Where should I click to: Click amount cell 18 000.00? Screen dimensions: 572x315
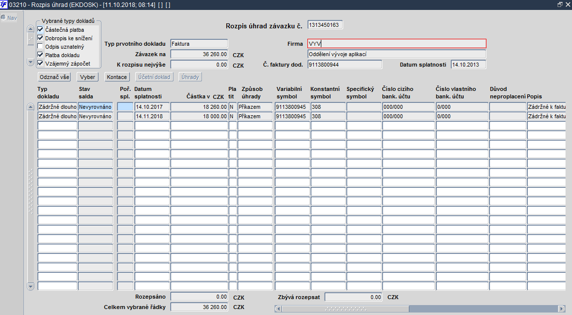tap(199, 116)
